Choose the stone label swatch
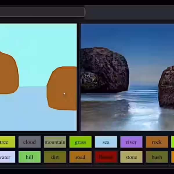The width and height of the screenshot is (174, 174). [131, 157]
